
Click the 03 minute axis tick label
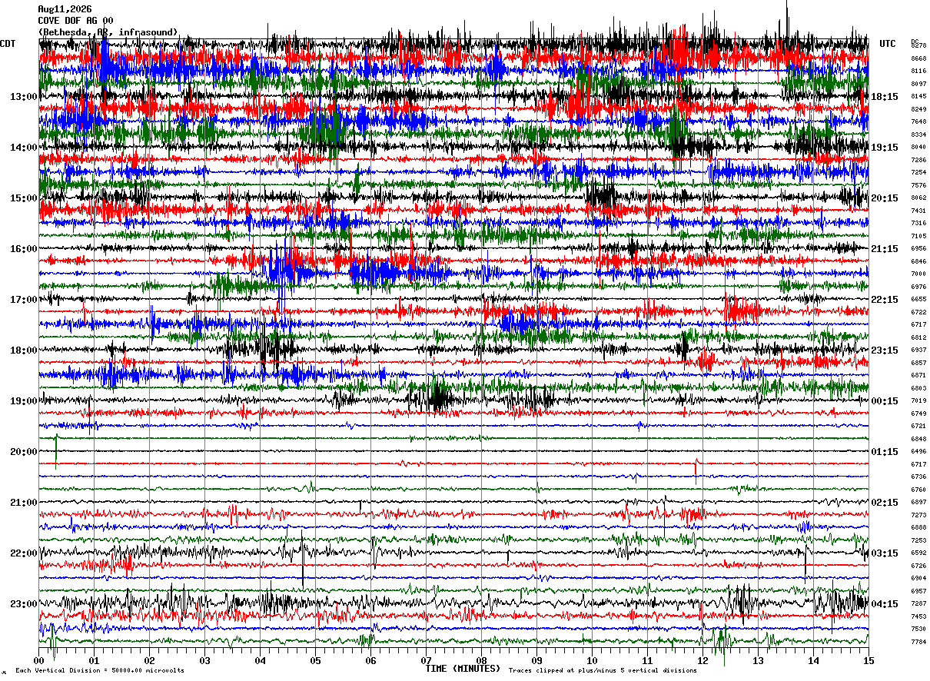click(x=205, y=660)
